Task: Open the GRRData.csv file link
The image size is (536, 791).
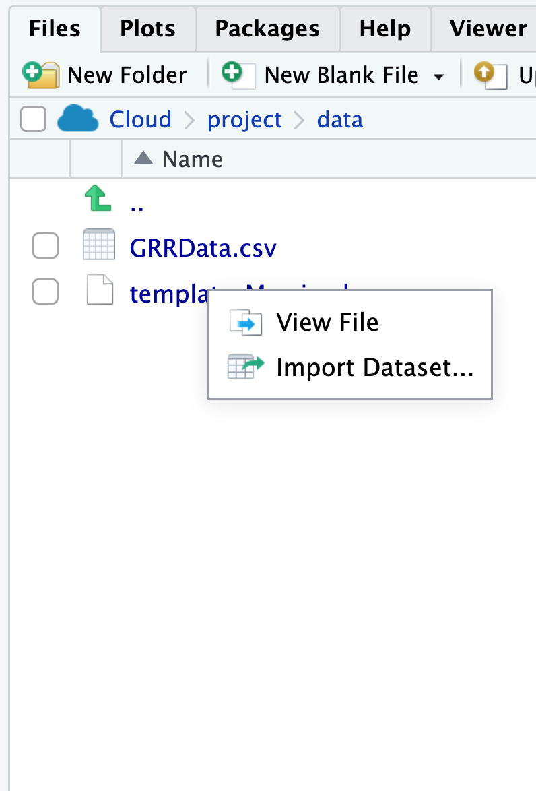Action: coord(203,249)
